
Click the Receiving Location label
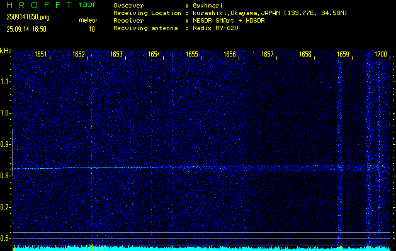point(147,13)
